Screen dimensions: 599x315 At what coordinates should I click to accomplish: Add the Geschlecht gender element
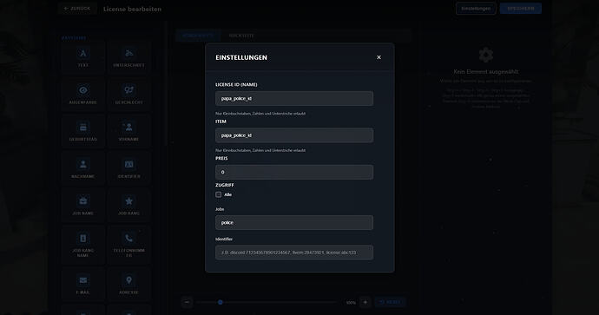pos(128,95)
